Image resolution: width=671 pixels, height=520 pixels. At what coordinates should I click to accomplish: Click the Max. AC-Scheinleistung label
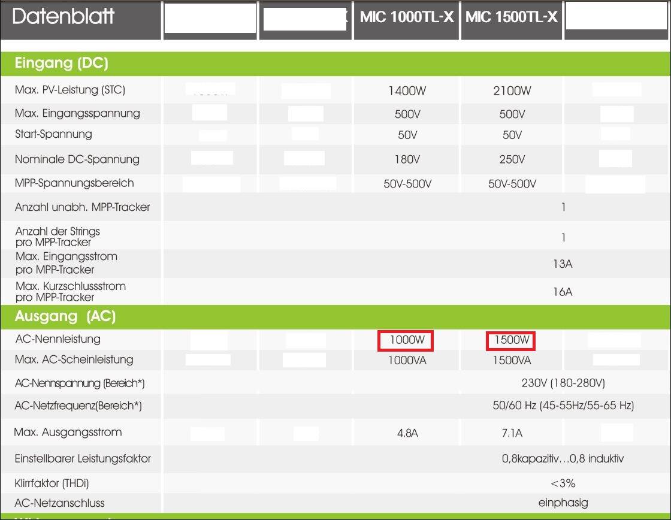74,359
